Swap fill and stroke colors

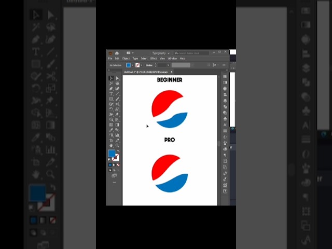(x=118, y=151)
